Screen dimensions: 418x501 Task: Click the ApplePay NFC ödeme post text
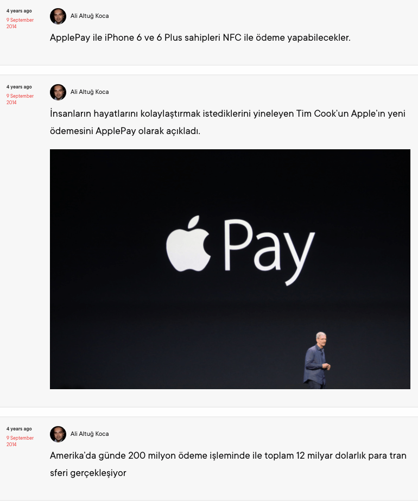[x=200, y=37]
